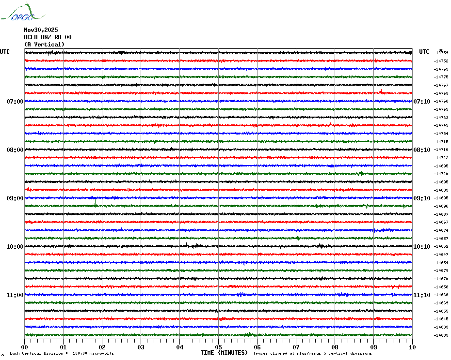Viewport: 451px width, 360px height.
Task: Click the DC value -14724
Action: click(441, 134)
